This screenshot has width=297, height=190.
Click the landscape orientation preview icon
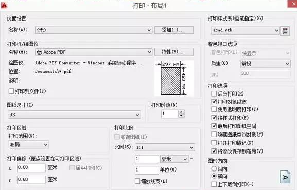[285, 177]
